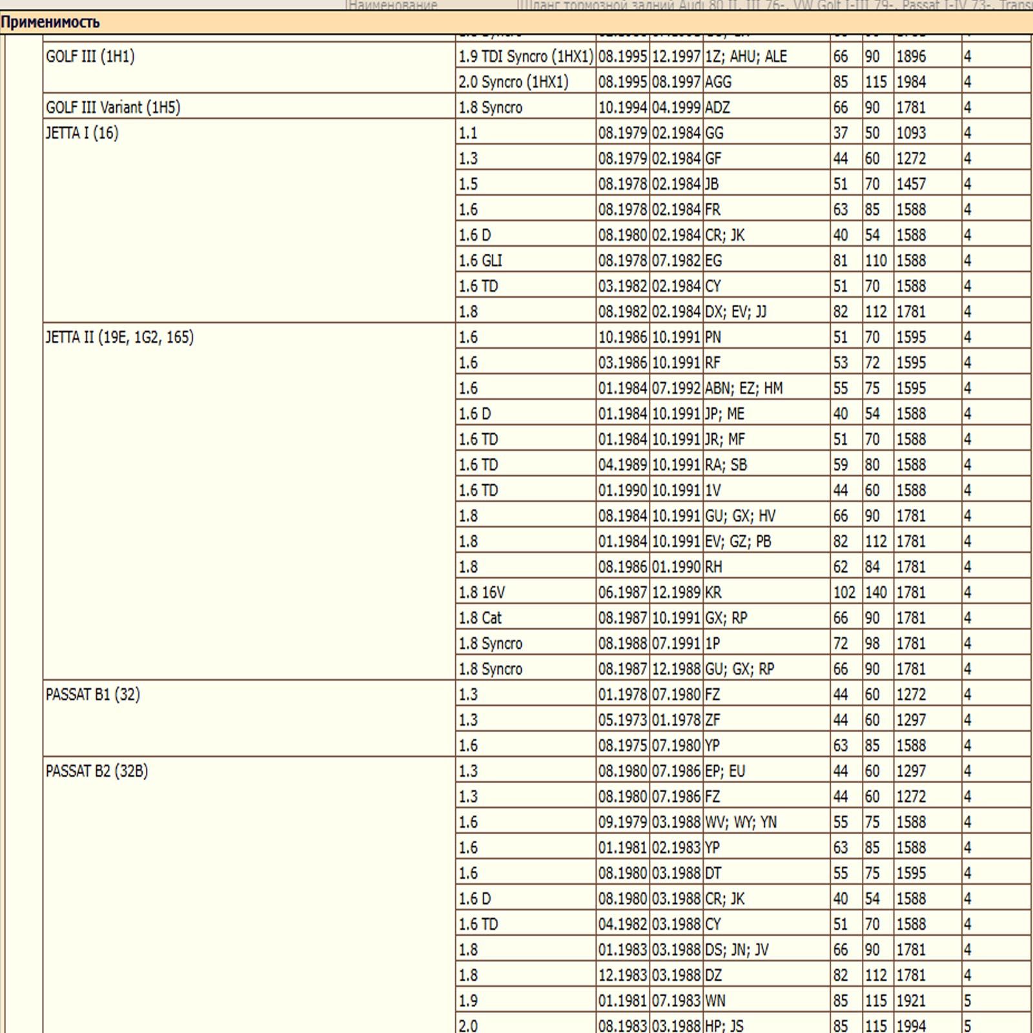Click engine code RH cell
Screen dimensions: 1033x1033
766,567
